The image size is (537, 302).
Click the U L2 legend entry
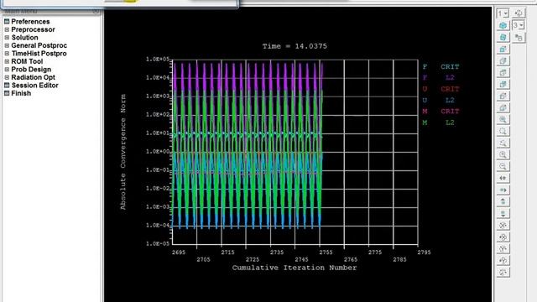(439, 101)
